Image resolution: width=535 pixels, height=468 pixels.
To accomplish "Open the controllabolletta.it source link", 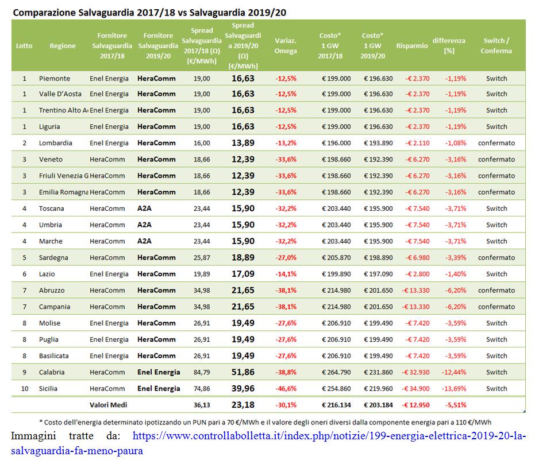I will tap(329, 437).
